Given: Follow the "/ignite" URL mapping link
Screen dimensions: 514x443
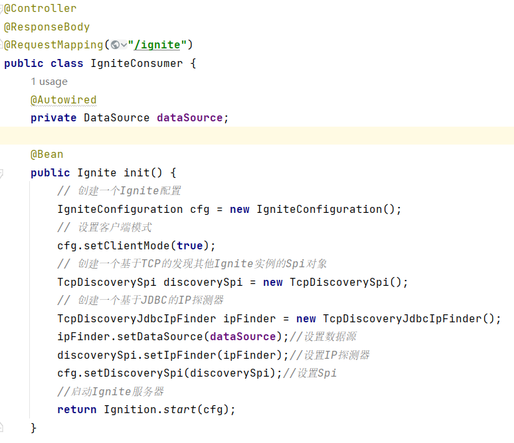Looking at the screenshot, I should 157,45.
